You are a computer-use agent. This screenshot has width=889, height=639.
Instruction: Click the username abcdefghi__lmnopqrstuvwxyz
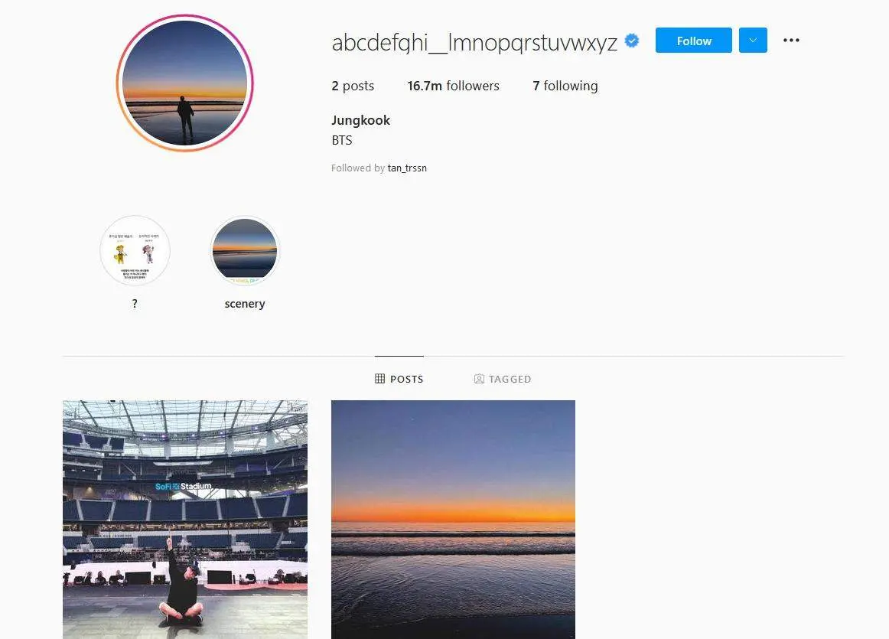click(474, 43)
